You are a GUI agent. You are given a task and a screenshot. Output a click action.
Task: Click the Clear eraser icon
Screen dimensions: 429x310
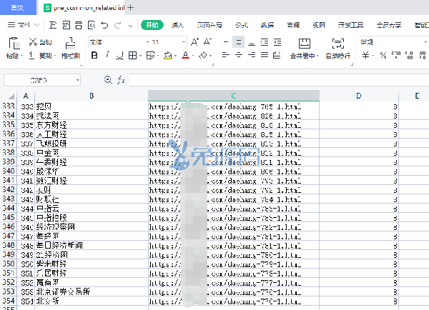tap(203, 56)
